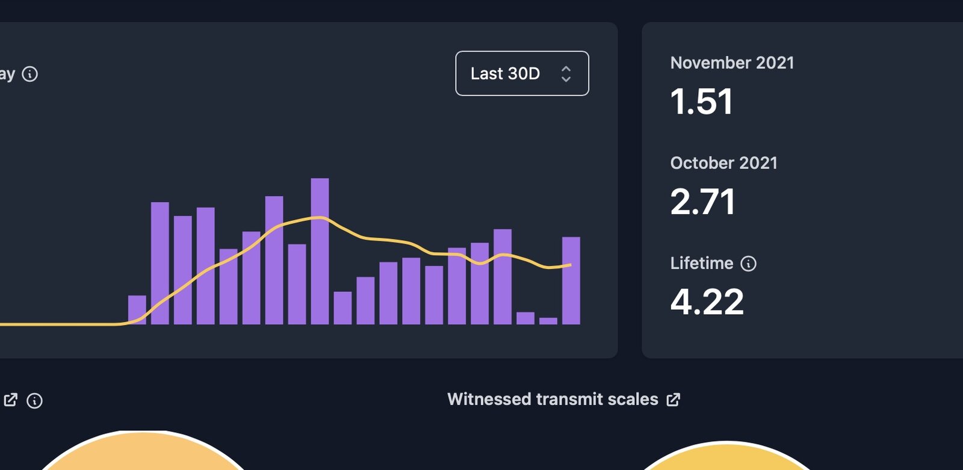Open the Witnessed transmit scales external link icon

click(x=673, y=400)
